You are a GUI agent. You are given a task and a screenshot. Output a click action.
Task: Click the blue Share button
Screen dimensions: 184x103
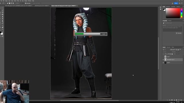(x=176, y=3)
